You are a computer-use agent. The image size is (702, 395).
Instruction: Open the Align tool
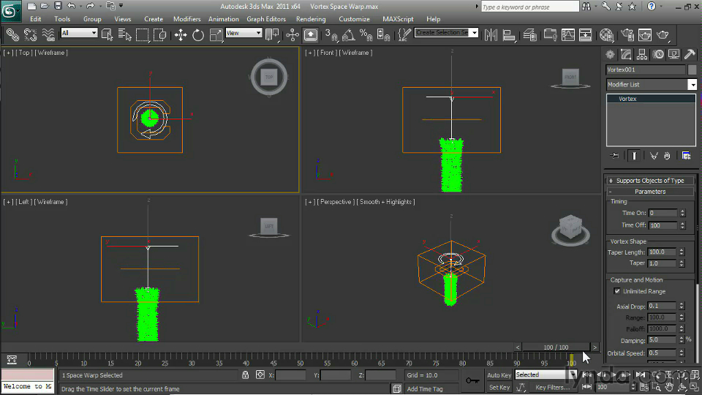pos(509,34)
